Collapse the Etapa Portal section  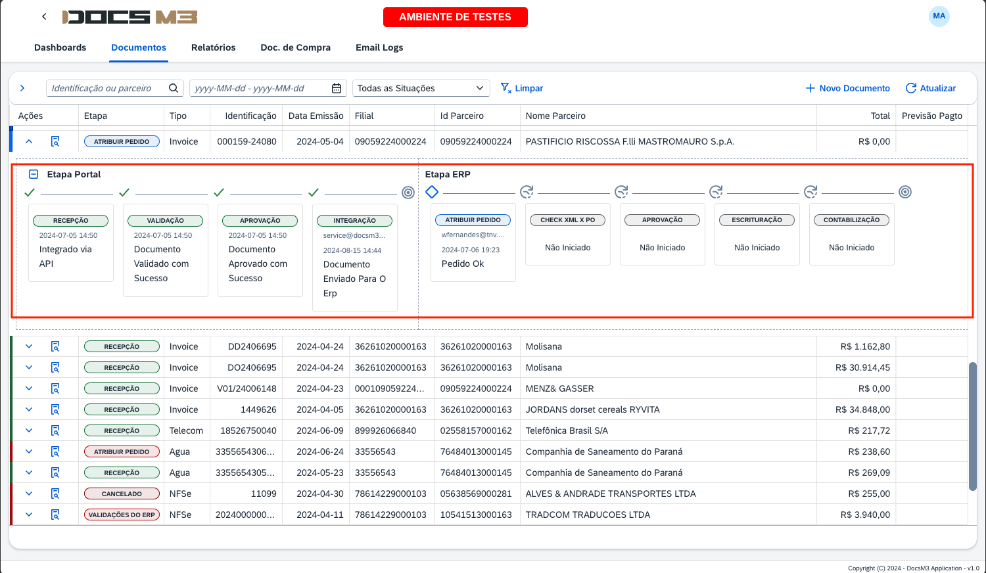tap(32, 174)
